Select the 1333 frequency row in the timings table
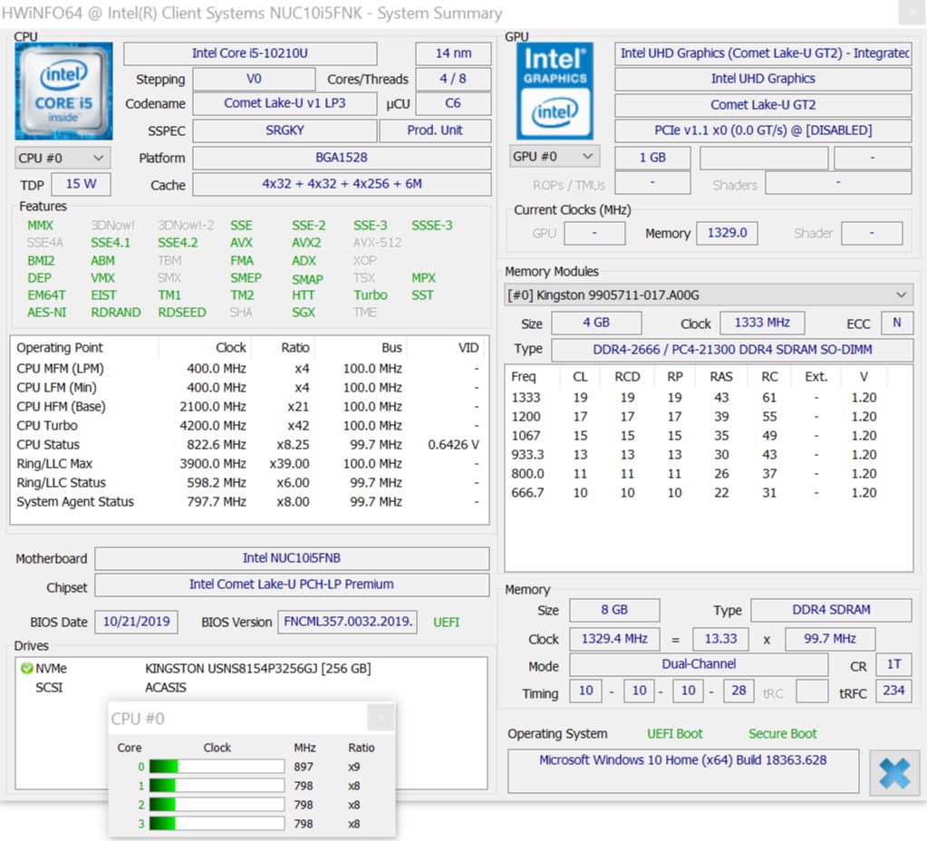 709,398
